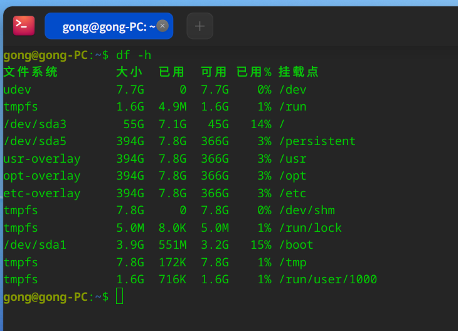Click the /dev/sda5 filesystem entry

pos(35,141)
